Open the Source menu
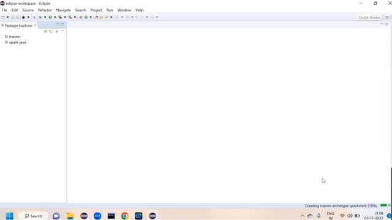Image resolution: width=392 pixels, height=220 pixels. coord(28,10)
